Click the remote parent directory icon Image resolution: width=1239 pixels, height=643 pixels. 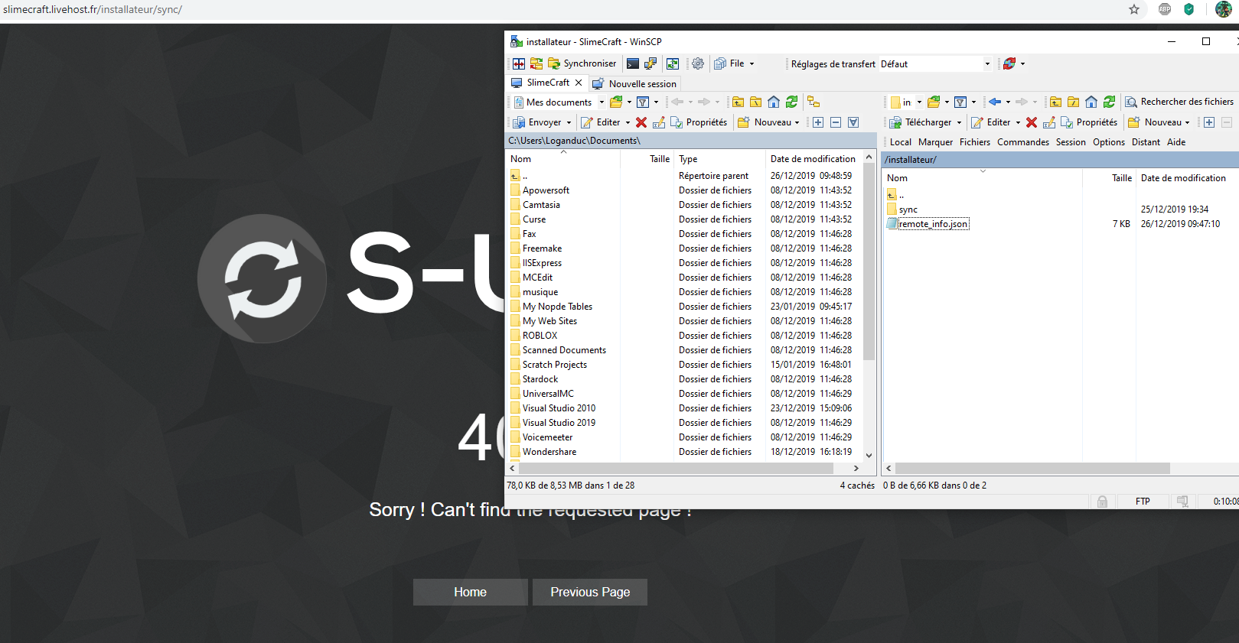pyautogui.click(x=1055, y=102)
